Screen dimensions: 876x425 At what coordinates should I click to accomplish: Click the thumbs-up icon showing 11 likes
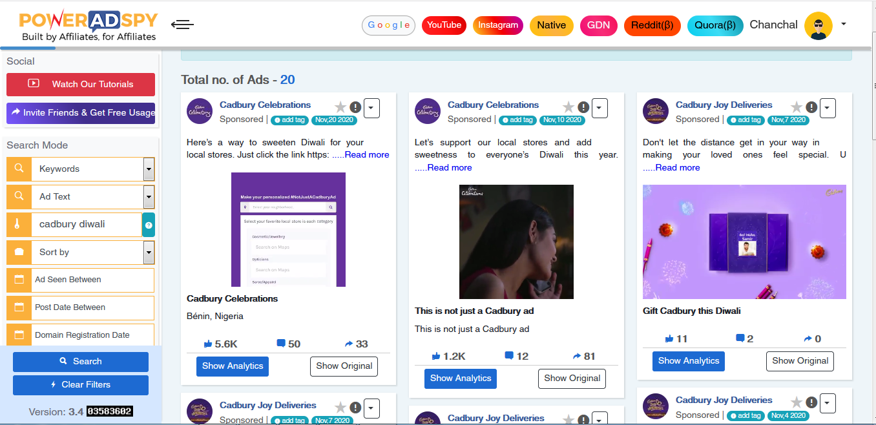tap(669, 338)
